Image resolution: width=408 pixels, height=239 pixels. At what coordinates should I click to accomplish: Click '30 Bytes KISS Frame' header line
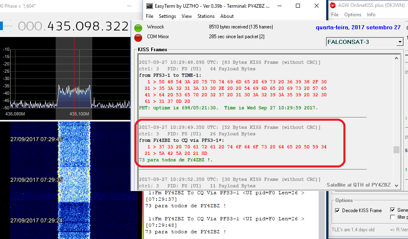230,179
